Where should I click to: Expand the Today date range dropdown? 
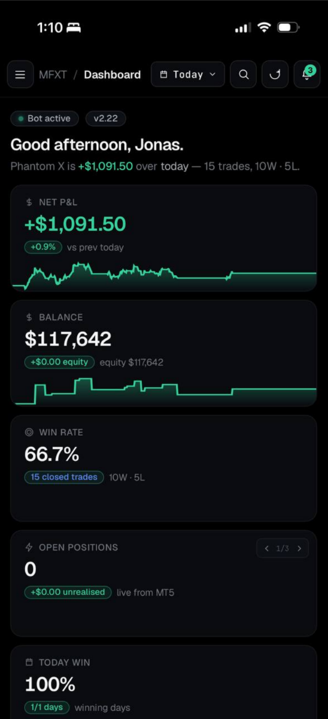[x=187, y=75]
